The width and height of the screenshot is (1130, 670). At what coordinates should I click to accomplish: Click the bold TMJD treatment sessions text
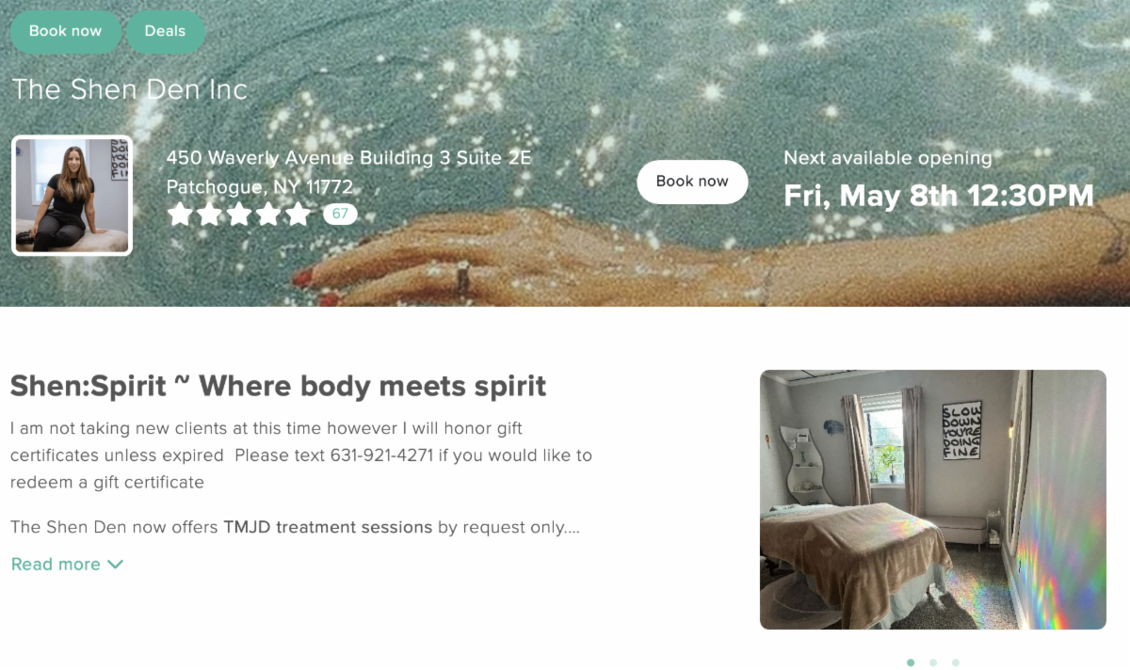tap(328, 527)
